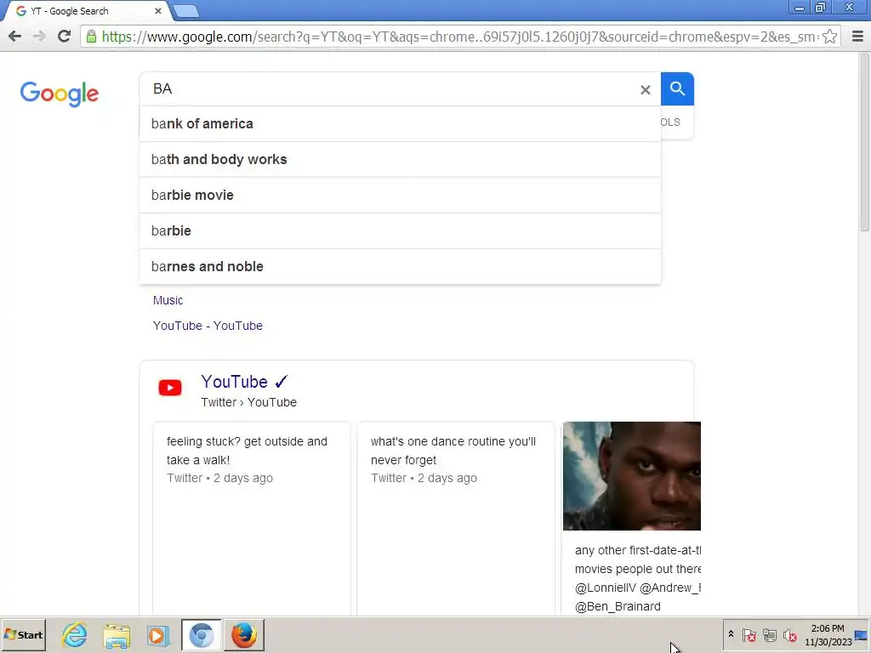Image resolution: width=871 pixels, height=653 pixels.
Task: Choose the suggestion "barbie" only
Action: (x=400, y=230)
